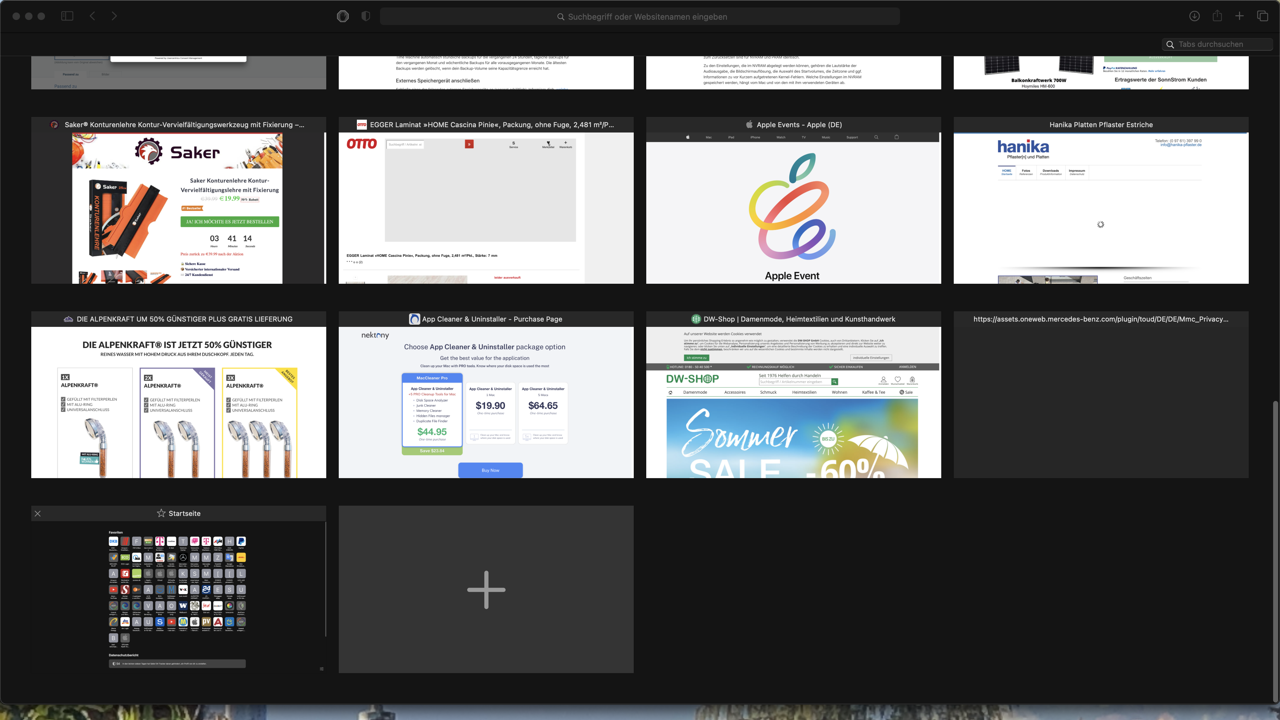Close the Startseite tab with X
Image resolution: width=1280 pixels, height=720 pixels.
tap(38, 513)
